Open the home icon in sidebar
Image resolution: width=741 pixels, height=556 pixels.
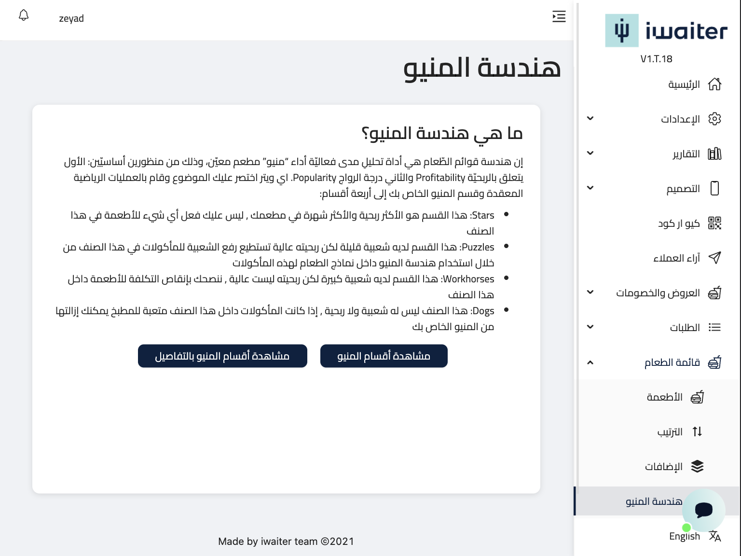tap(714, 84)
